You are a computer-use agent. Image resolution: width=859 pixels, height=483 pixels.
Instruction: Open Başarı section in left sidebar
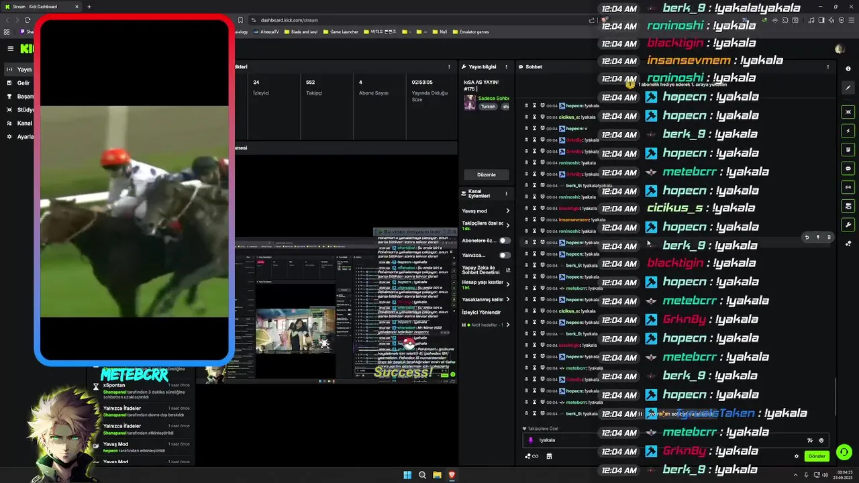pos(19,96)
